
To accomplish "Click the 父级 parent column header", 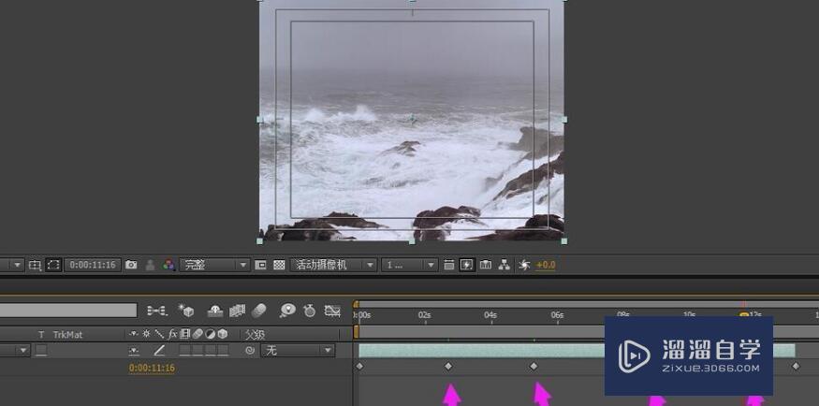I will point(255,335).
